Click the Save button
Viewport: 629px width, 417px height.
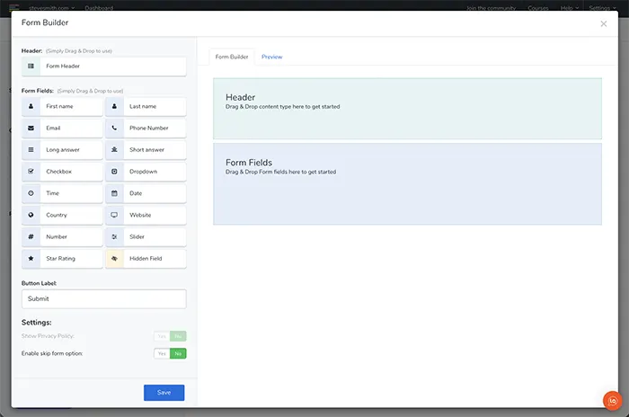pyautogui.click(x=164, y=393)
